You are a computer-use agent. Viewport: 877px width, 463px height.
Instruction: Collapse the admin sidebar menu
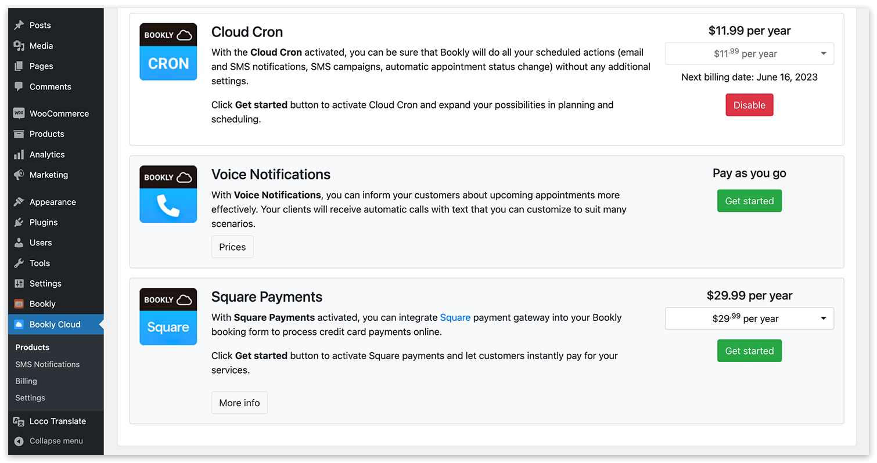(56, 441)
